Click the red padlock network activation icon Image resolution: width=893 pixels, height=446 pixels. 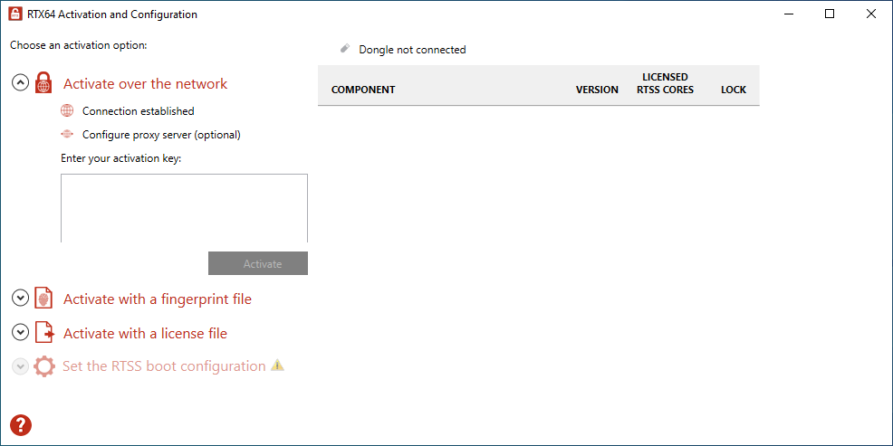tap(43, 83)
